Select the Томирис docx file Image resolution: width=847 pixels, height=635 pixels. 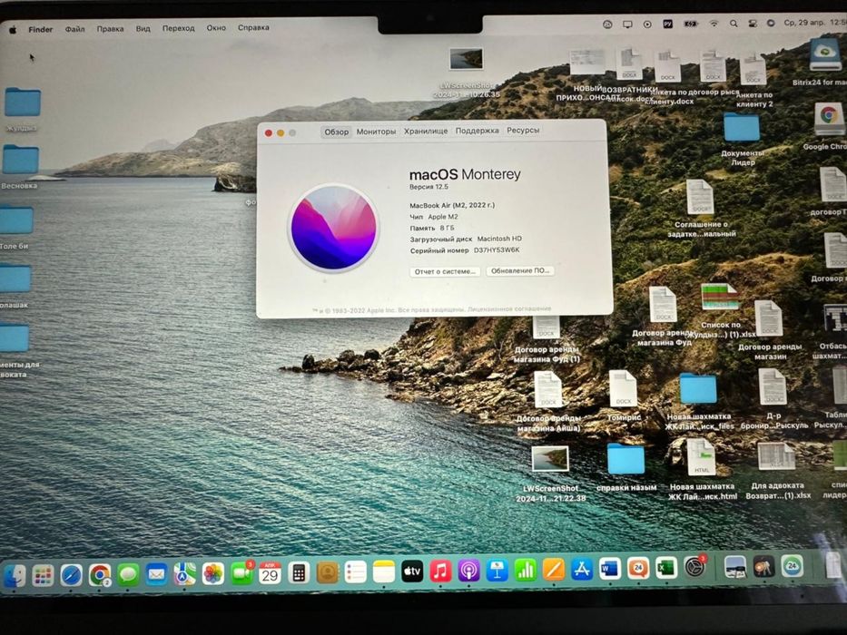pos(623,389)
